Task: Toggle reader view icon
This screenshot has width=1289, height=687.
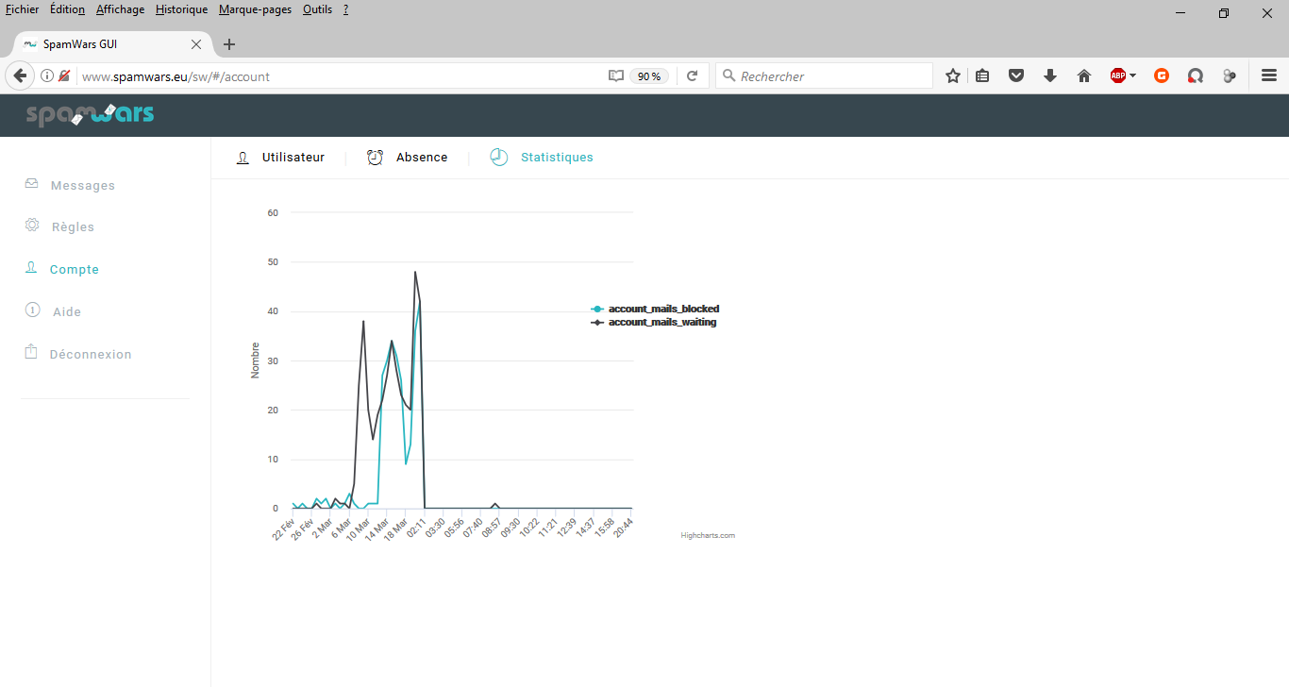Action: tap(616, 75)
